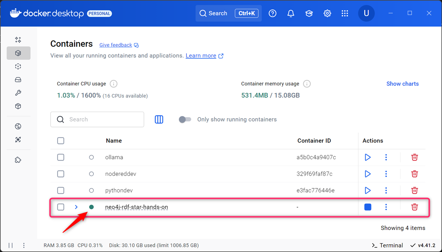The height and width of the screenshot is (252, 442).
Task: Open the Ask Gordon sidebar icon
Action: [18, 40]
